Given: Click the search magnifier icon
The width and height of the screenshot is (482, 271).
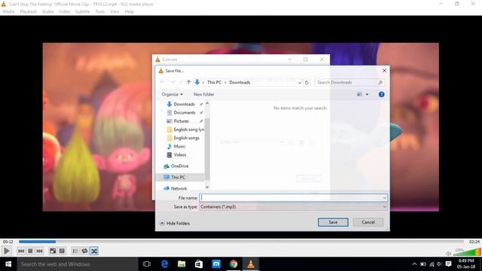Looking at the screenshot, I should point(380,82).
